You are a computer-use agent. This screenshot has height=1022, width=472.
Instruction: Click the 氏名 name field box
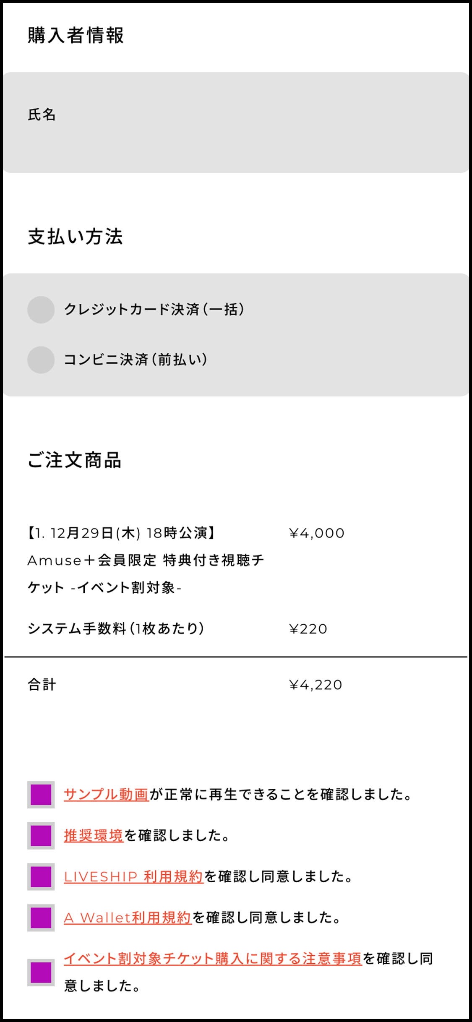236,123
